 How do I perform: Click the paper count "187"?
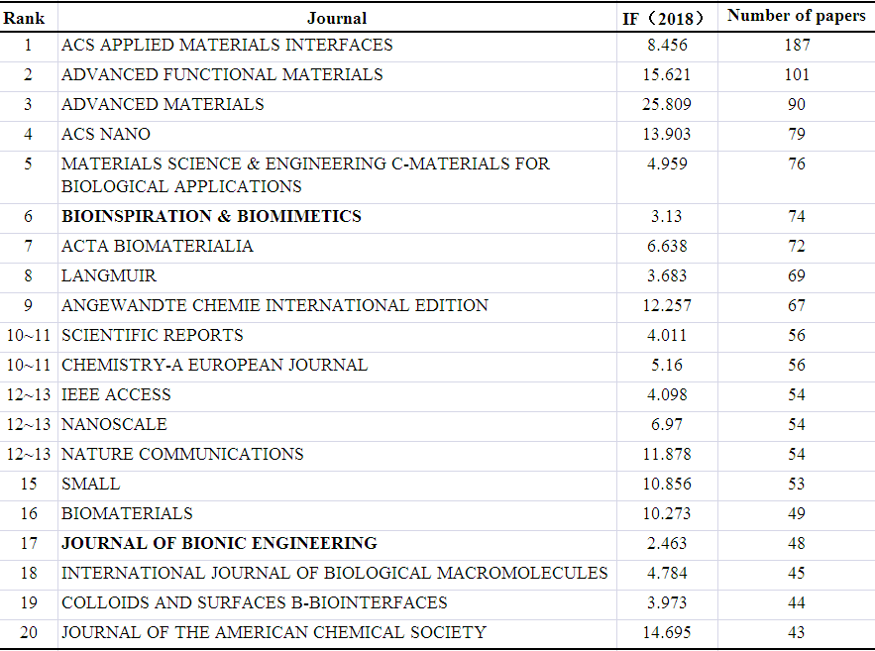coord(797,45)
